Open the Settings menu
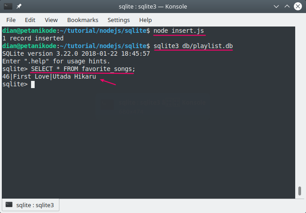 [119, 20]
